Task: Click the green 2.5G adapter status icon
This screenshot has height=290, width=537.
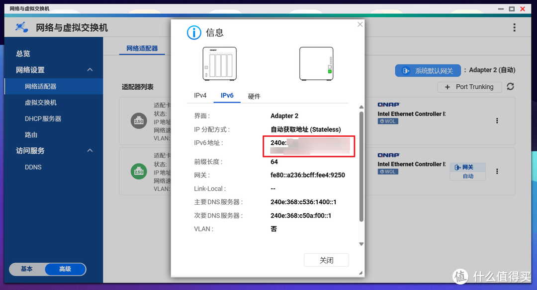Action: [139, 172]
